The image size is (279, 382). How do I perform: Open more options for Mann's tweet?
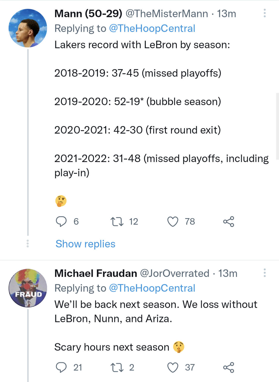coord(265,13)
